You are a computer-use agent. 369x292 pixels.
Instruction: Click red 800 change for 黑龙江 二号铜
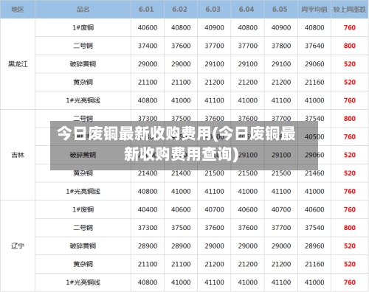[x=350, y=46]
